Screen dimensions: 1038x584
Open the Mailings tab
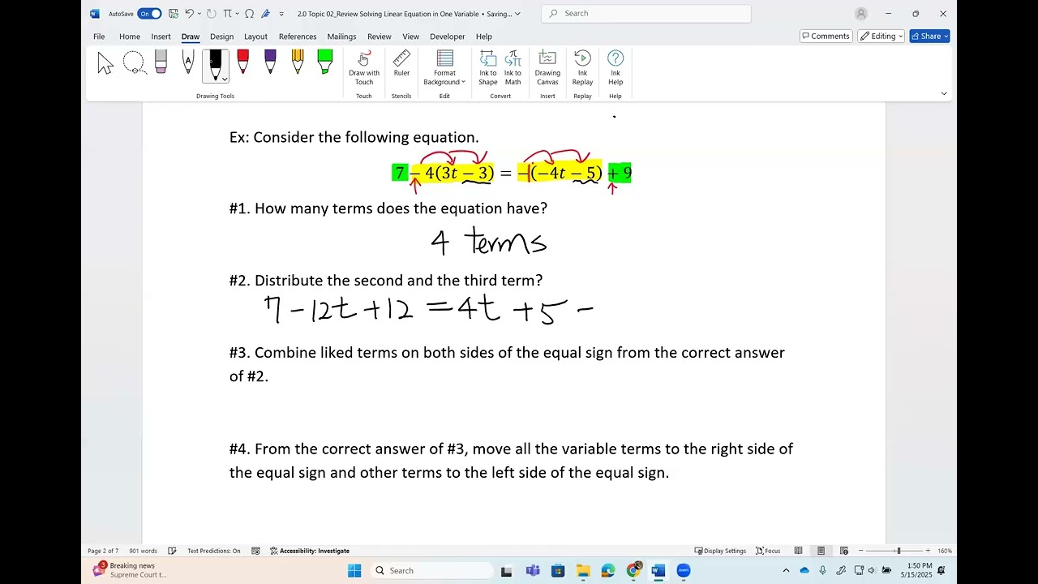341,36
